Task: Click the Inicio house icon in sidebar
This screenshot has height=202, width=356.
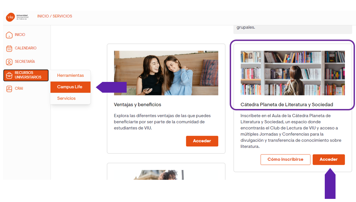Action: point(9,35)
